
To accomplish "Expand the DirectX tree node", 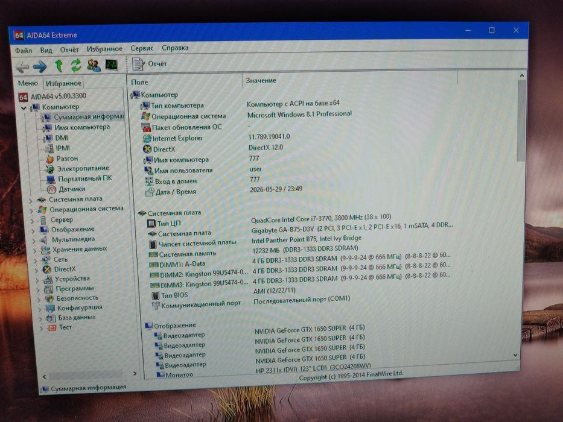I will pos(37,270).
